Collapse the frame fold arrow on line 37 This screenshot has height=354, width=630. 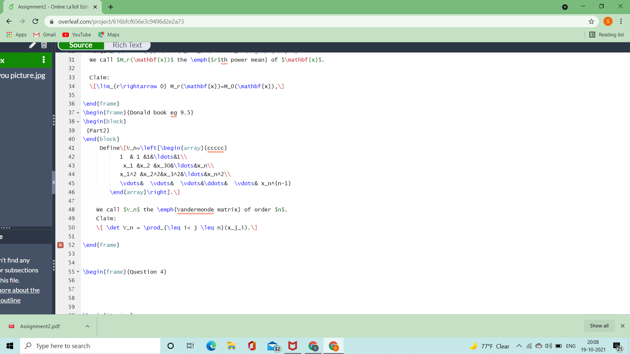tap(78, 113)
